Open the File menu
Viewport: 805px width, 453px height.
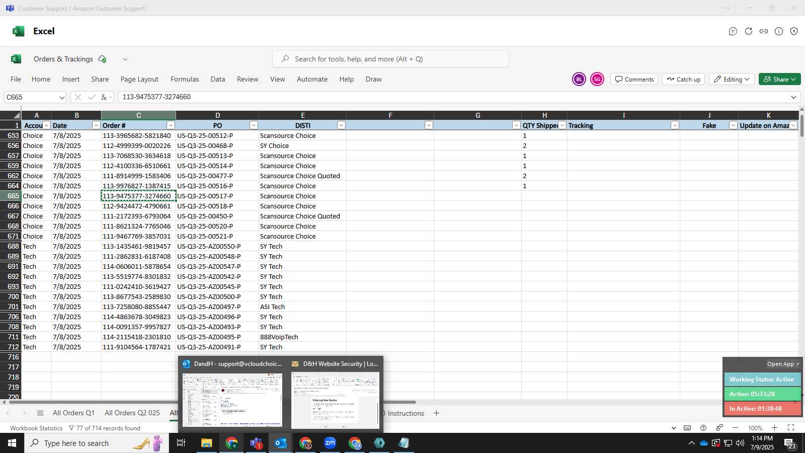click(x=16, y=79)
